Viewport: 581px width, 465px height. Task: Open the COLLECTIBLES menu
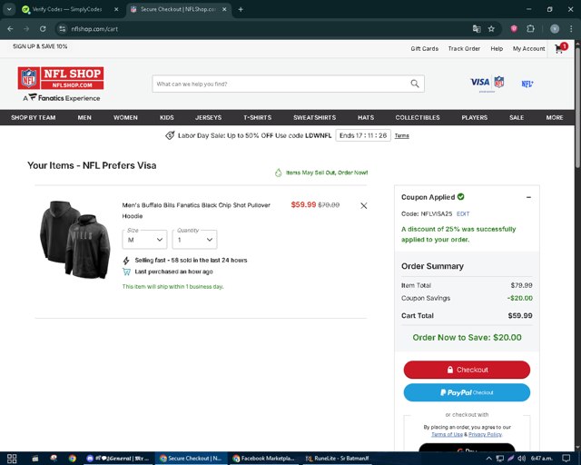click(x=418, y=117)
